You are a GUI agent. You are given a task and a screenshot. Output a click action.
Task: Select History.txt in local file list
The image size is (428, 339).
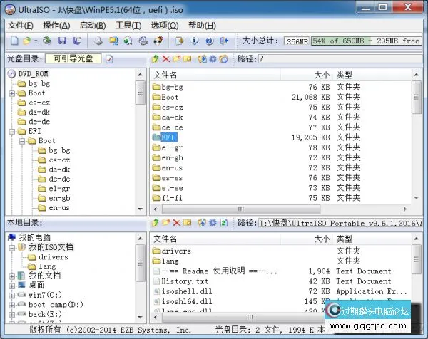[180, 281]
